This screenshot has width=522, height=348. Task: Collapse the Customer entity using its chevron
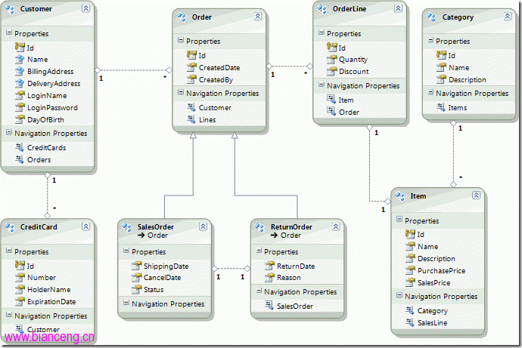pyautogui.click(x=86, y=8)
